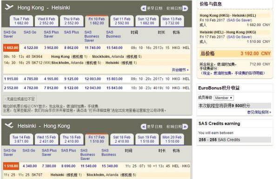Click the SK964 flight number
This screenshot has width=279, height=179.
point(37,56)
